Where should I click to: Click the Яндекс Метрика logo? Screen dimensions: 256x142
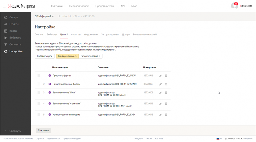(x=21, y=6)
